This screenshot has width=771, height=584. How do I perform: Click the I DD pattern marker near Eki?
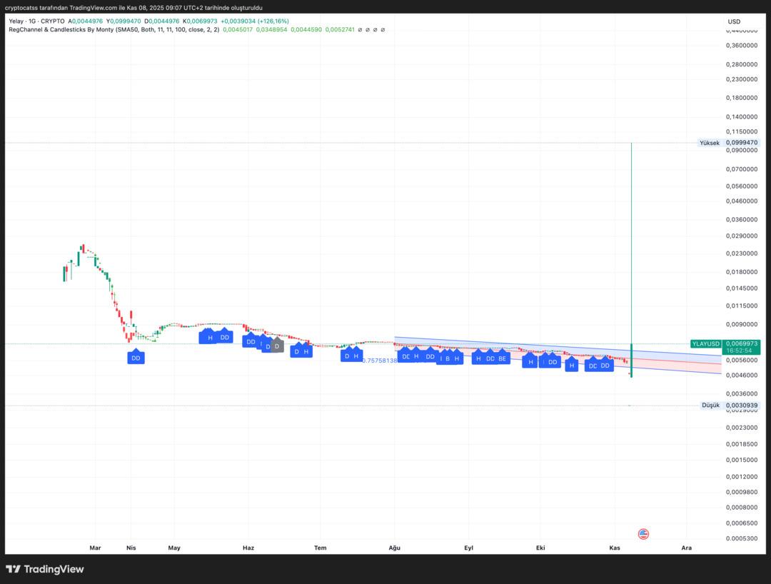click(x=550, y=362)
